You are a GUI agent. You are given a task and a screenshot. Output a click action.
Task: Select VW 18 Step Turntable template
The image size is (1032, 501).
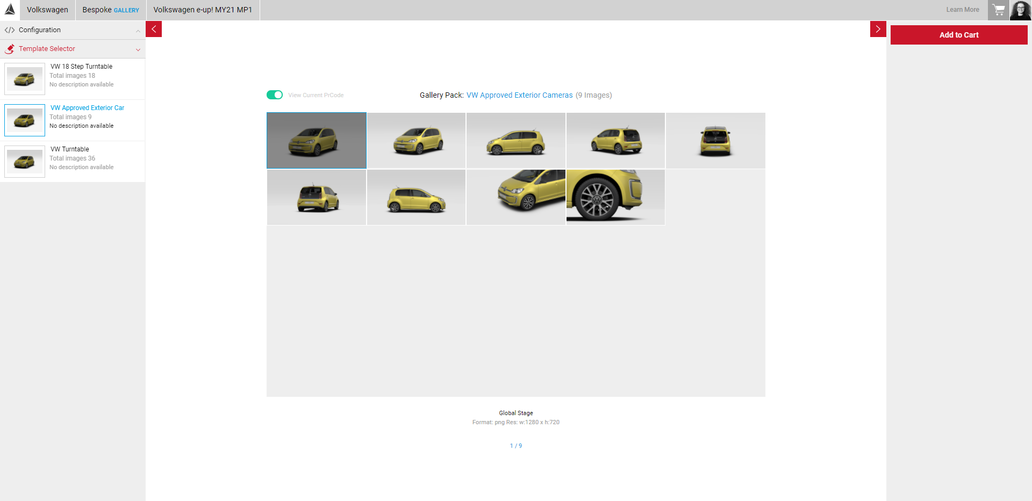(73, 79)
